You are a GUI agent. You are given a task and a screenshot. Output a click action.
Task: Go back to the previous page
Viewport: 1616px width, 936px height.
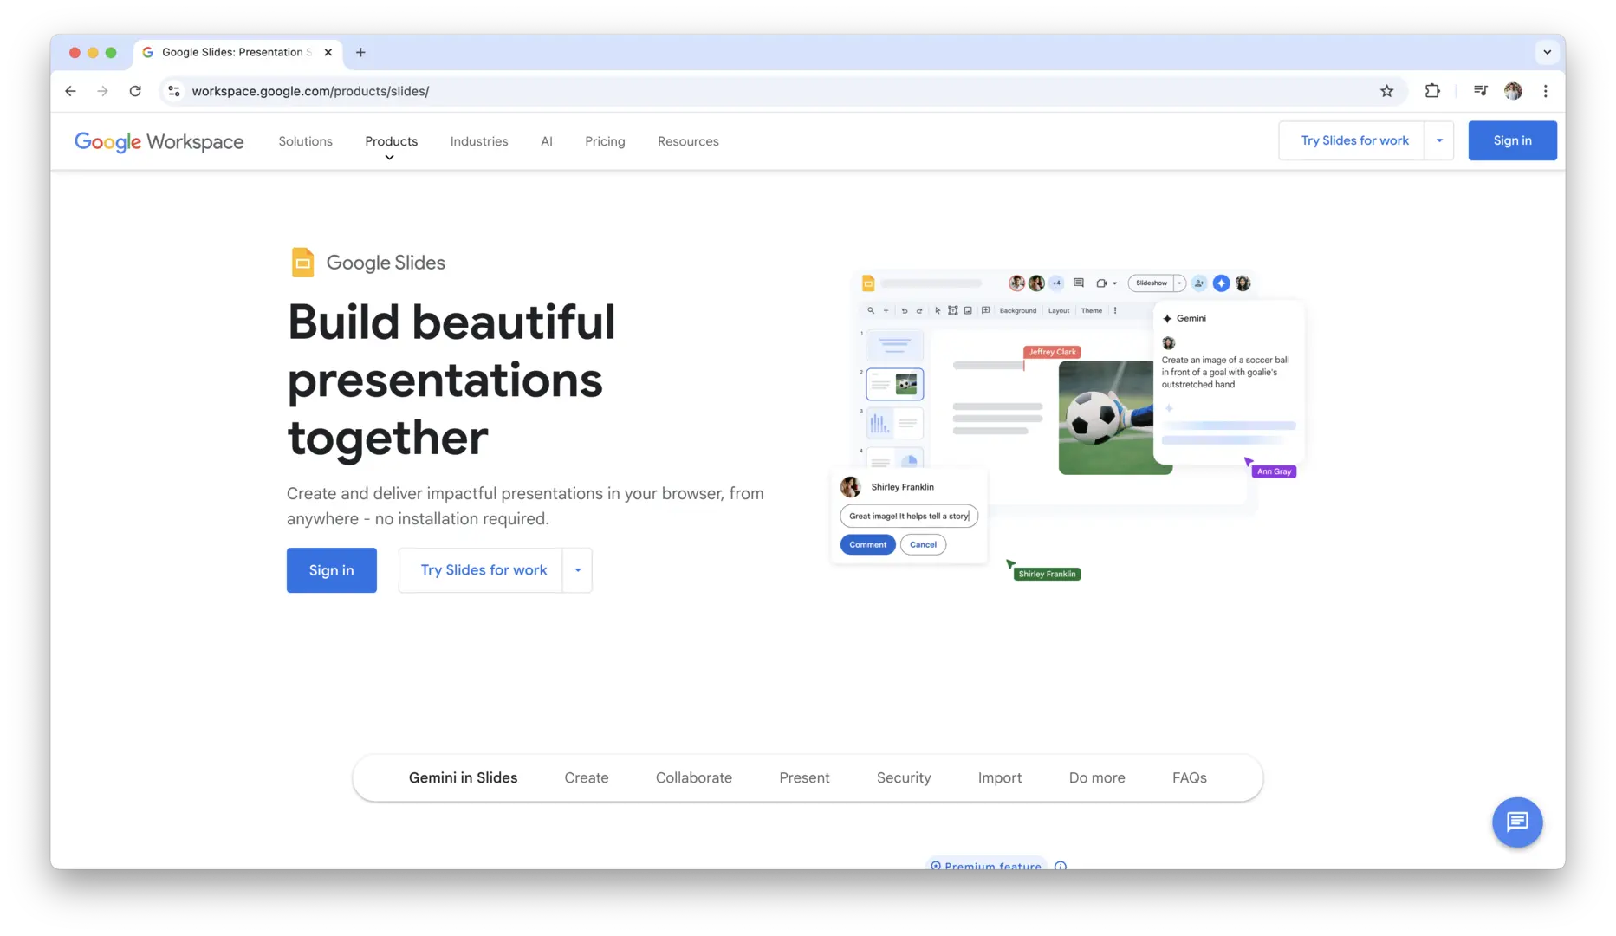pos(71,91)
